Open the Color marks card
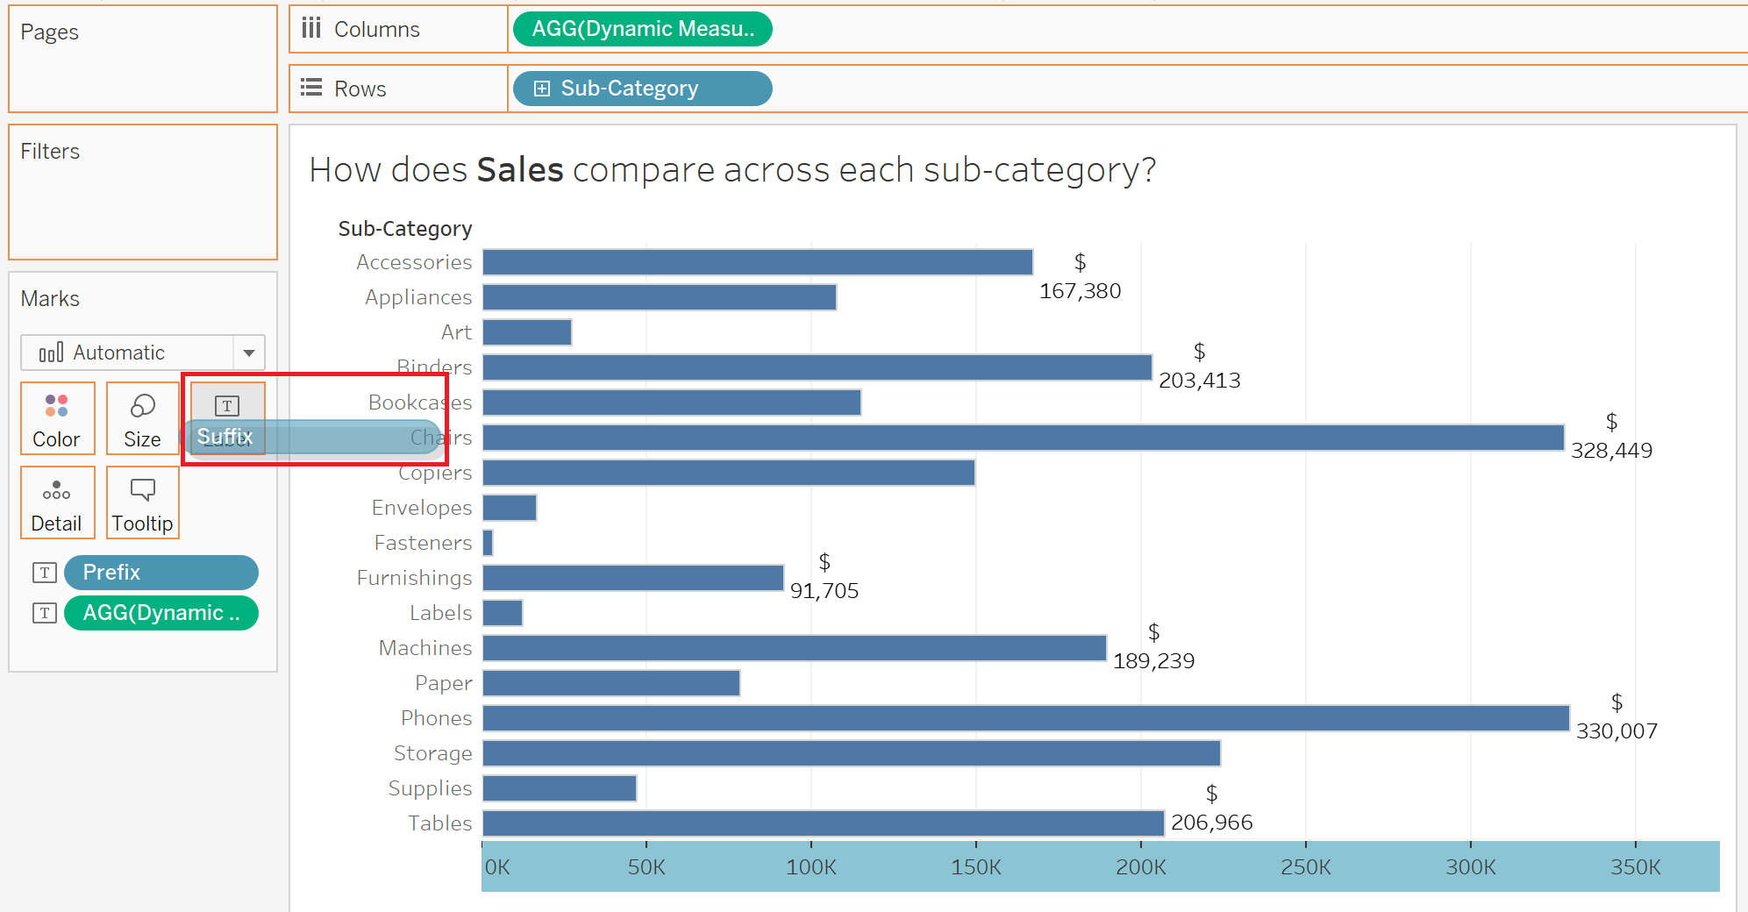This screenshot has height=912, width=1748. (x=57, y=418)
